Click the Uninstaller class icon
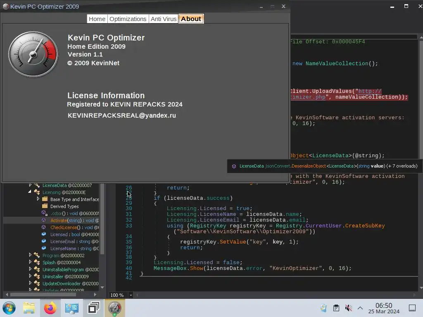Screen dimensions: 423x317 (37, 276)
